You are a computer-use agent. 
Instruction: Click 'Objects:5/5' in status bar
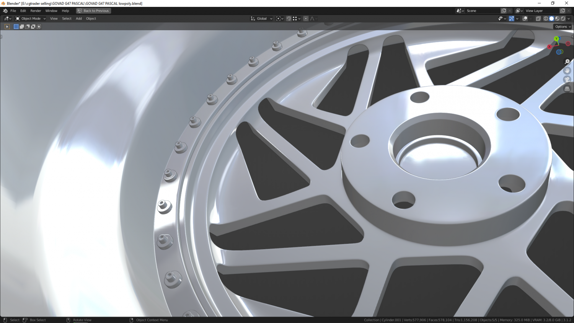tap(488, 320)
